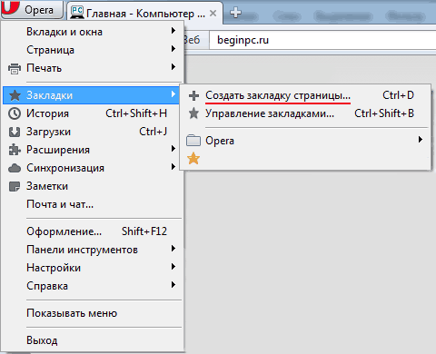Image resolution: width=436 pixels, height=354 pixels.
Task: Click the download icon beside Загрузки
Action: (15, 132)
